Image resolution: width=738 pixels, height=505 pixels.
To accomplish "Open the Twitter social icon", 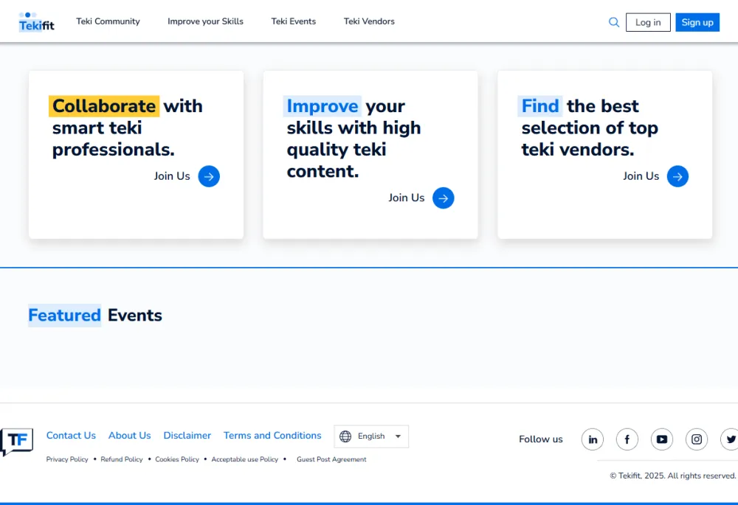I will tap(730, 439).
